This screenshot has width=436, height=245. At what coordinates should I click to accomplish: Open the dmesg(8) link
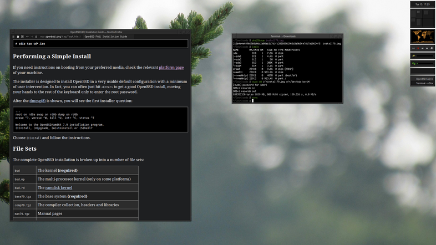(38, 101)
